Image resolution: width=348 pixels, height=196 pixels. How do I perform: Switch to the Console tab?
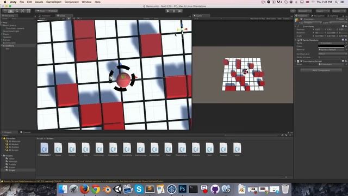26,132
